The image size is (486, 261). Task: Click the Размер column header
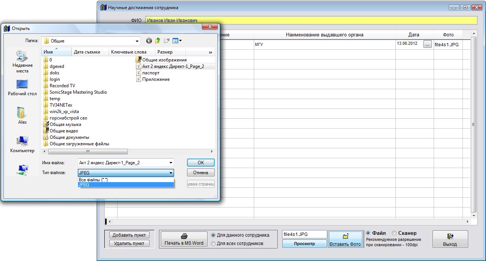(165, 52)
